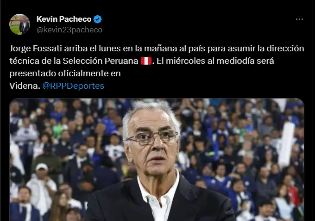The width and height of the screenshot is (315, 221).
Task: Click the line 'presentado oficialmente en'
Action: [65, 74]
